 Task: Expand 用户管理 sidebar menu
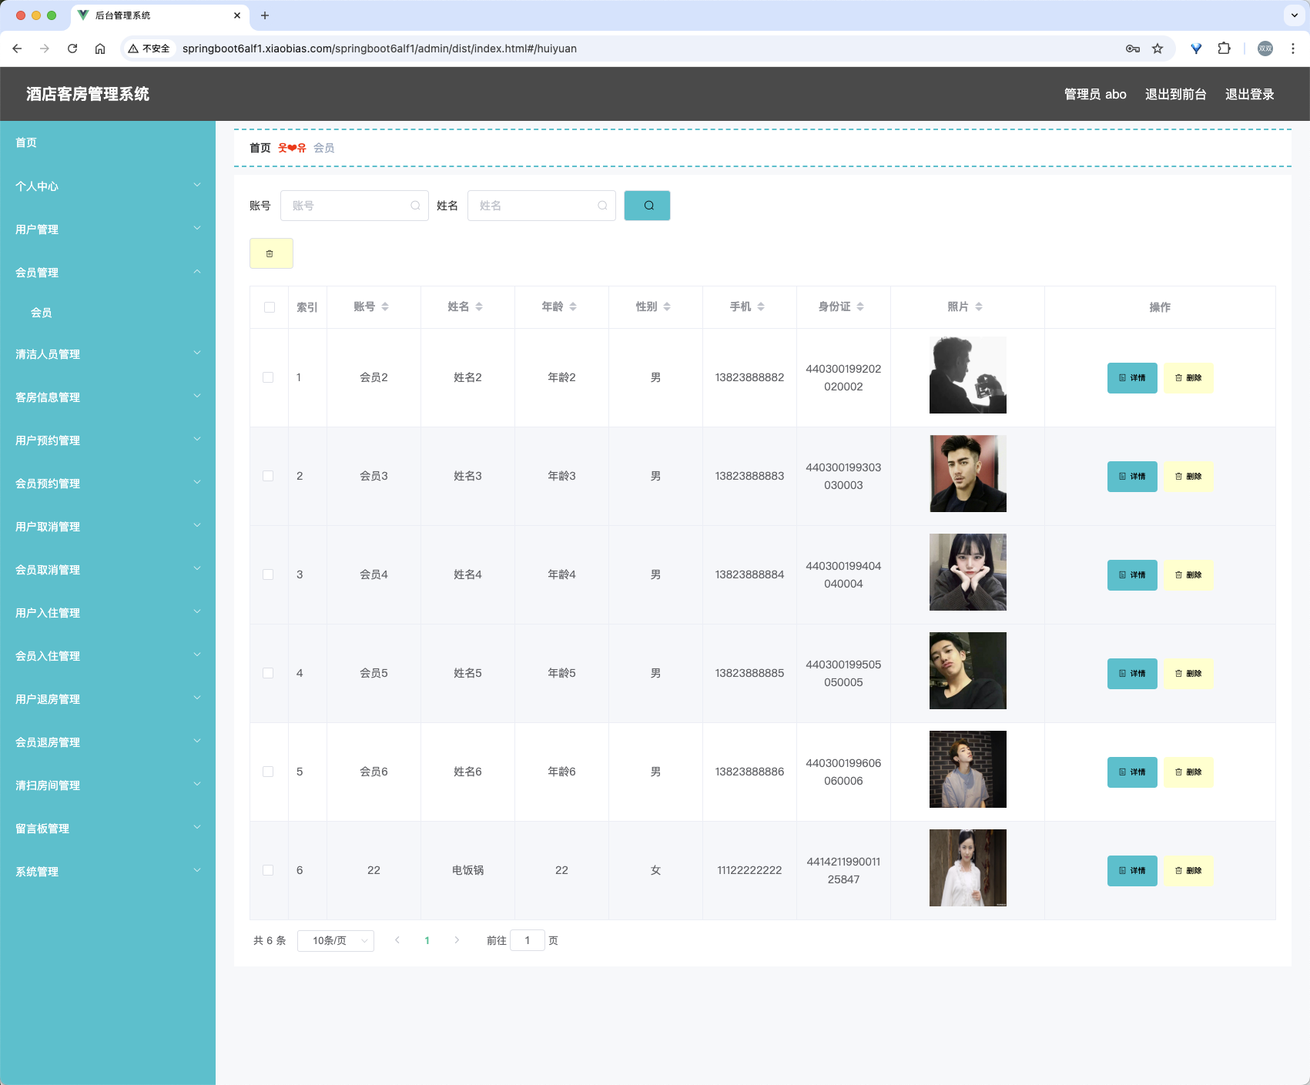[x=108, y=229]
